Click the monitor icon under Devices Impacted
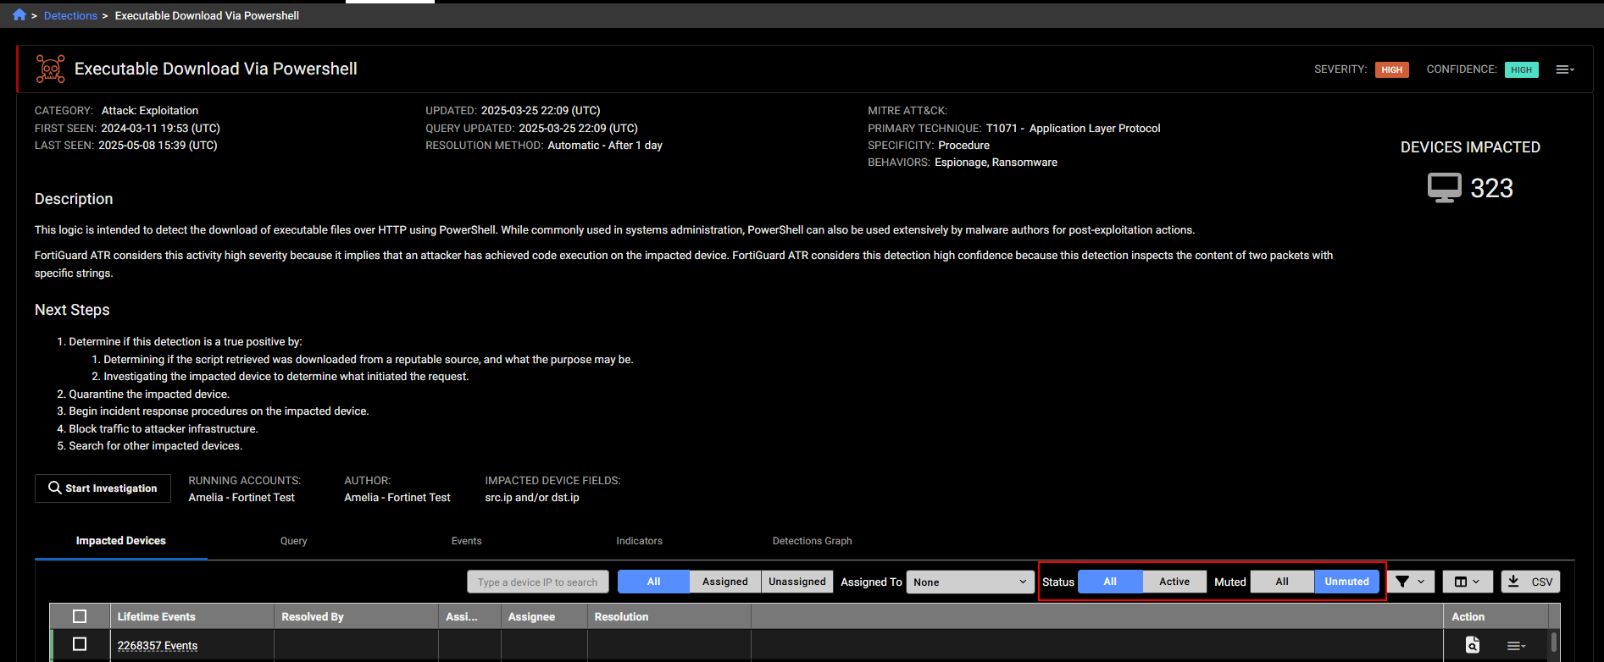The height and width of the screenshot is (662, 1604). coord(1444,187)
